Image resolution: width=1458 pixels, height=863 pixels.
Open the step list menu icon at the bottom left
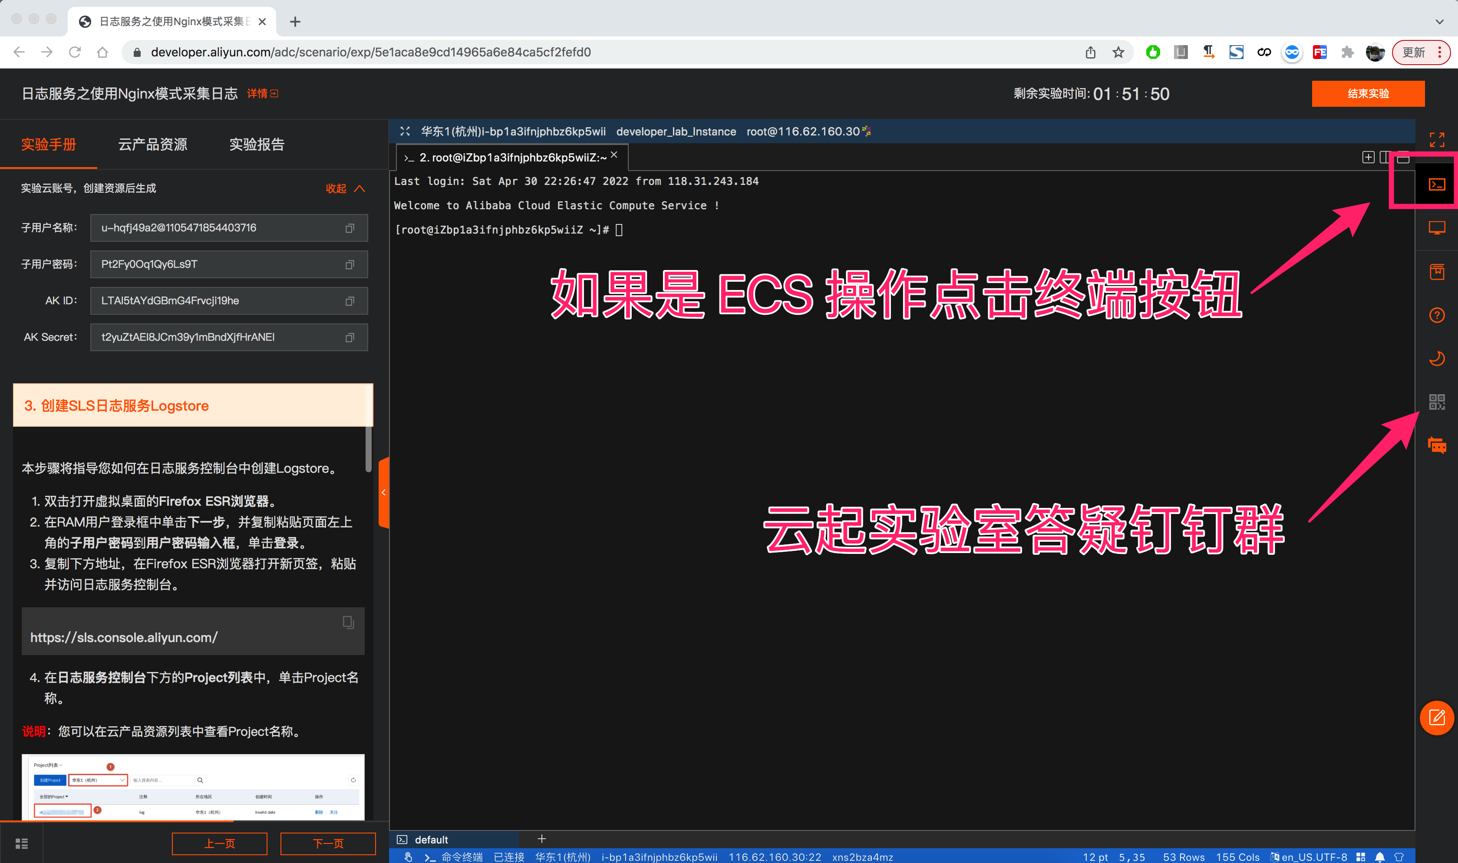pyautogui.click(x=22, y=843)
